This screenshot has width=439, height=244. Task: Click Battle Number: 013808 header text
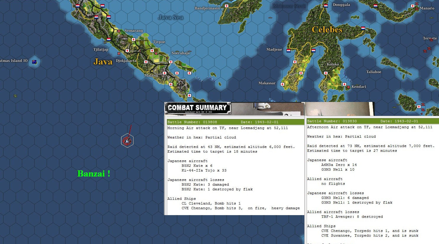click(192, 122)
